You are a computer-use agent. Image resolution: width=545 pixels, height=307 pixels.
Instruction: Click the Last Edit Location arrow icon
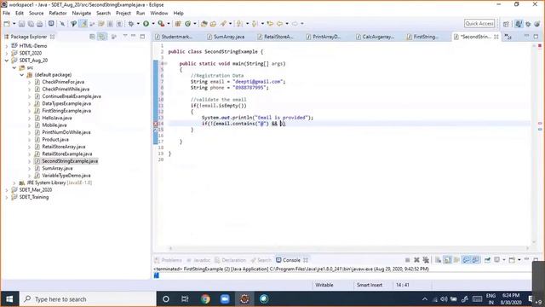tap(270, 24)
